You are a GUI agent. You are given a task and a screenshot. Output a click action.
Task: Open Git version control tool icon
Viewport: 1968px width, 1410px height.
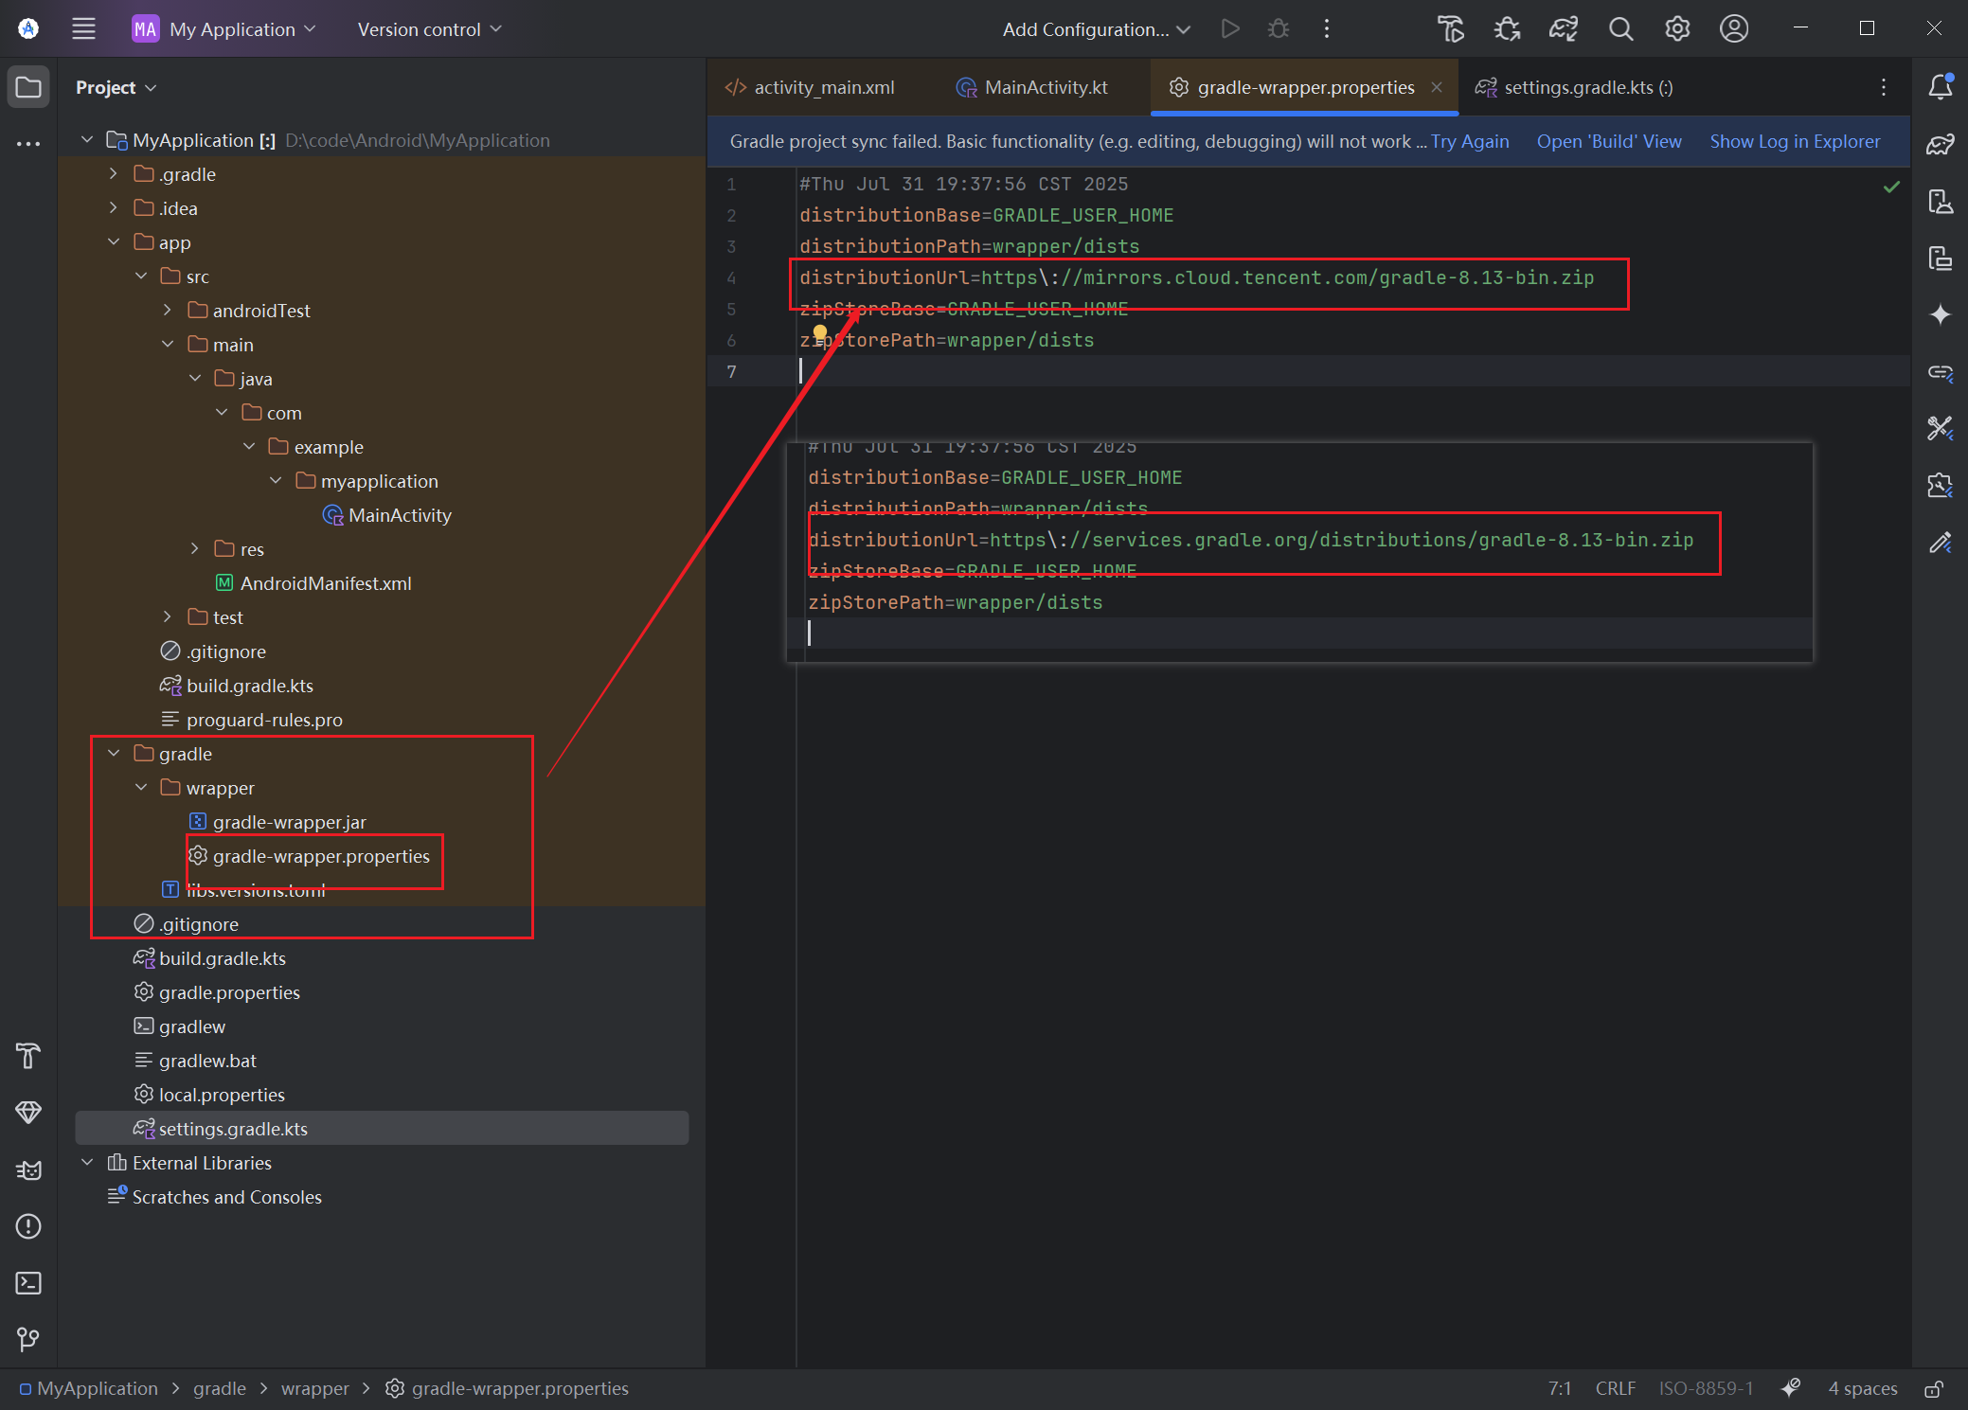pyautogui.click(x=28, y=1339)
